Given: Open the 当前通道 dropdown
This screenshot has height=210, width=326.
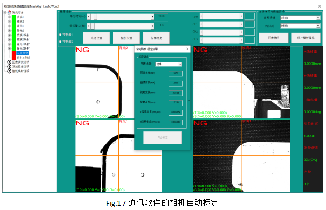Looking at the screenshot, I should [x=300, y=18].
